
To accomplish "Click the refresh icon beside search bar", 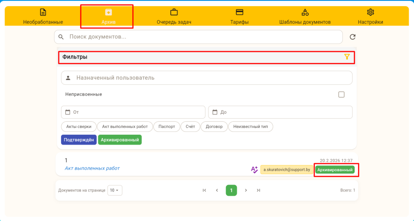I will [x=353, y=37].
